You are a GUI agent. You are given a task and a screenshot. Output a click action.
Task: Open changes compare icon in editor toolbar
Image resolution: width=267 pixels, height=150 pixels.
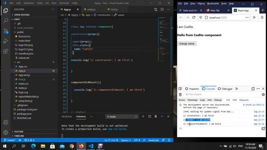(156, 9)
